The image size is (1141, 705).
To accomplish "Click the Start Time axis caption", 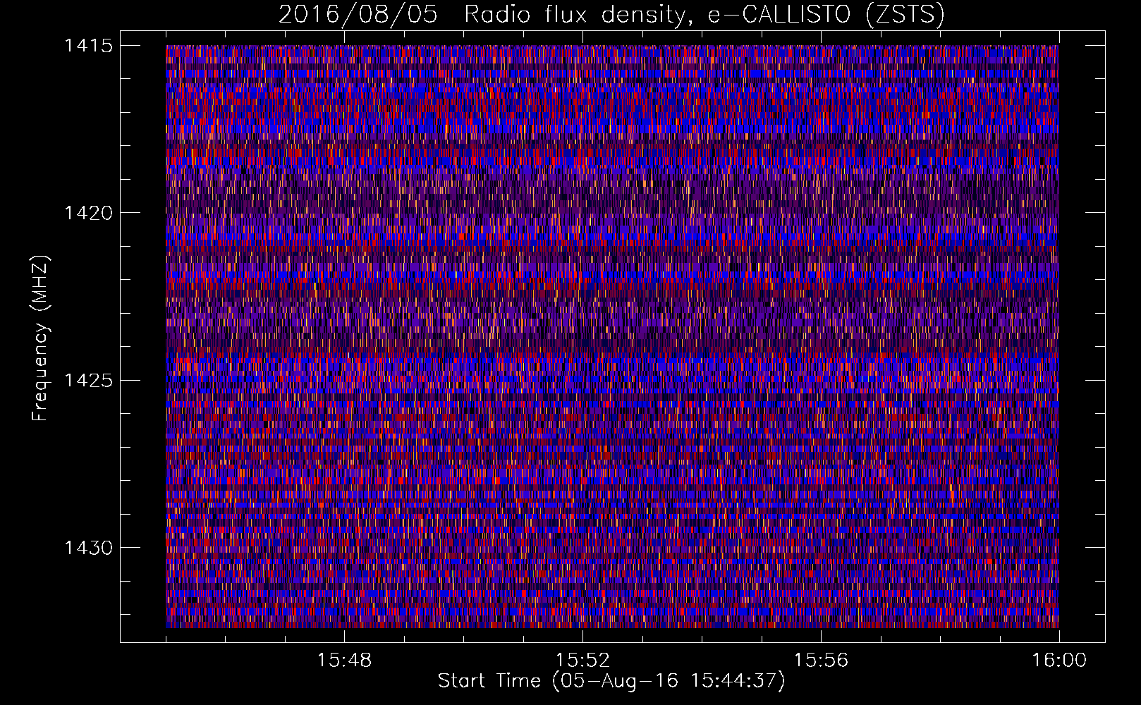I will click(611, 681).
